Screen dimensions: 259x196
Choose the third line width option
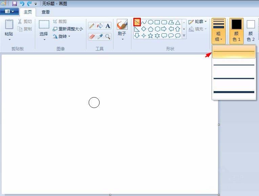coord(234,79)
